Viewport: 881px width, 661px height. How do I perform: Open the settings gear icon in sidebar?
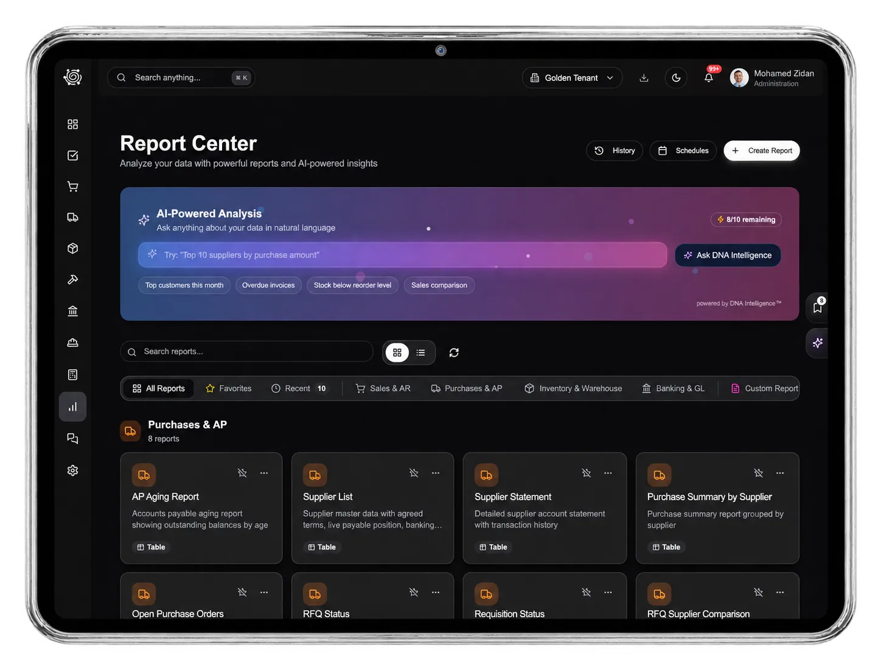coord(72,470)
